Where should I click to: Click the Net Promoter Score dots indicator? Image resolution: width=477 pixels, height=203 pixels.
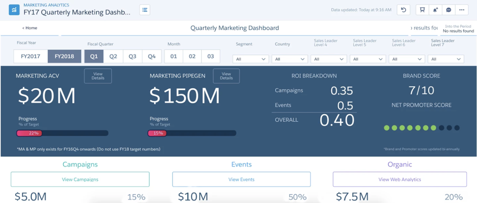pos(422,128)
